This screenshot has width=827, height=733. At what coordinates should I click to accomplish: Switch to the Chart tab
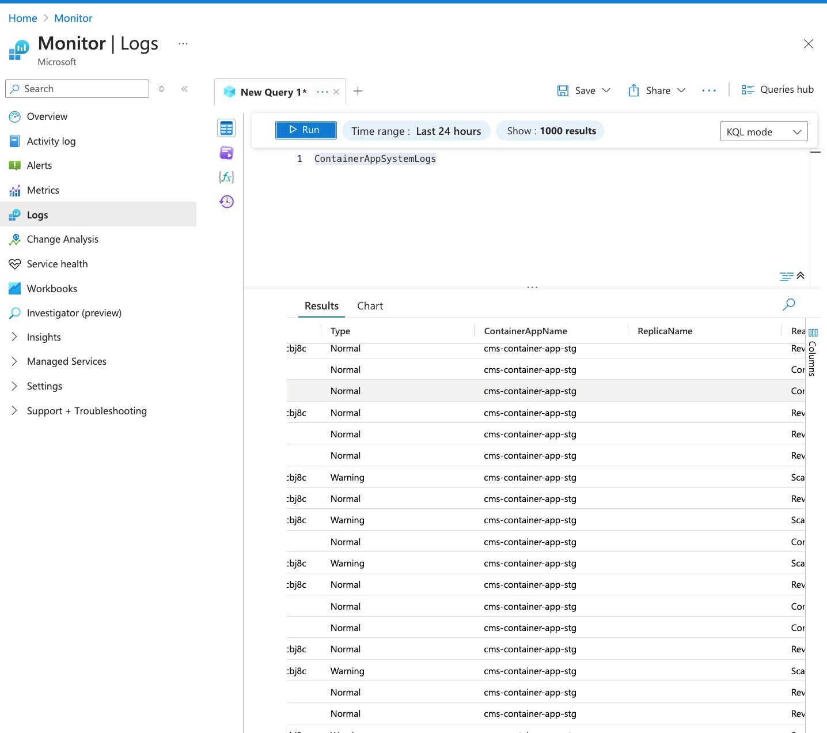370,306
